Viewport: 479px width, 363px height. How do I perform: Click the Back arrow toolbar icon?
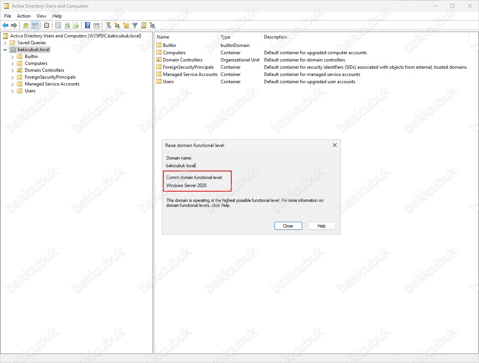point(5,26)
